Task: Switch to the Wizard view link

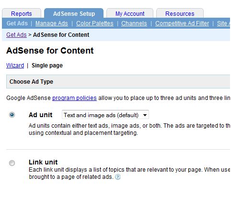Action: (15, 66)
